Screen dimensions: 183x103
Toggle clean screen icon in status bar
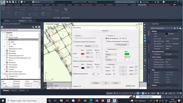coord(178,93)
